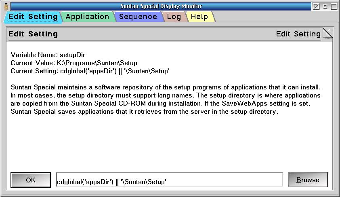Click the 'Variable Name: setupDir' text
The width and height of the screenshot is (340, 197).
point(48,55)
